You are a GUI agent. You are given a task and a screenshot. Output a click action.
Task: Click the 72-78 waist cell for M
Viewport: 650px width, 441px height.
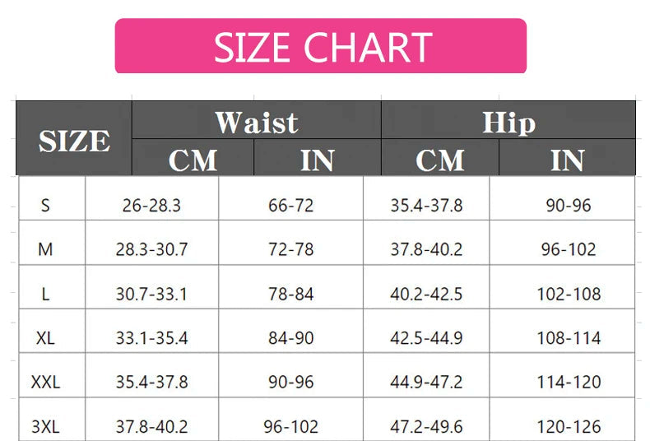290,249
